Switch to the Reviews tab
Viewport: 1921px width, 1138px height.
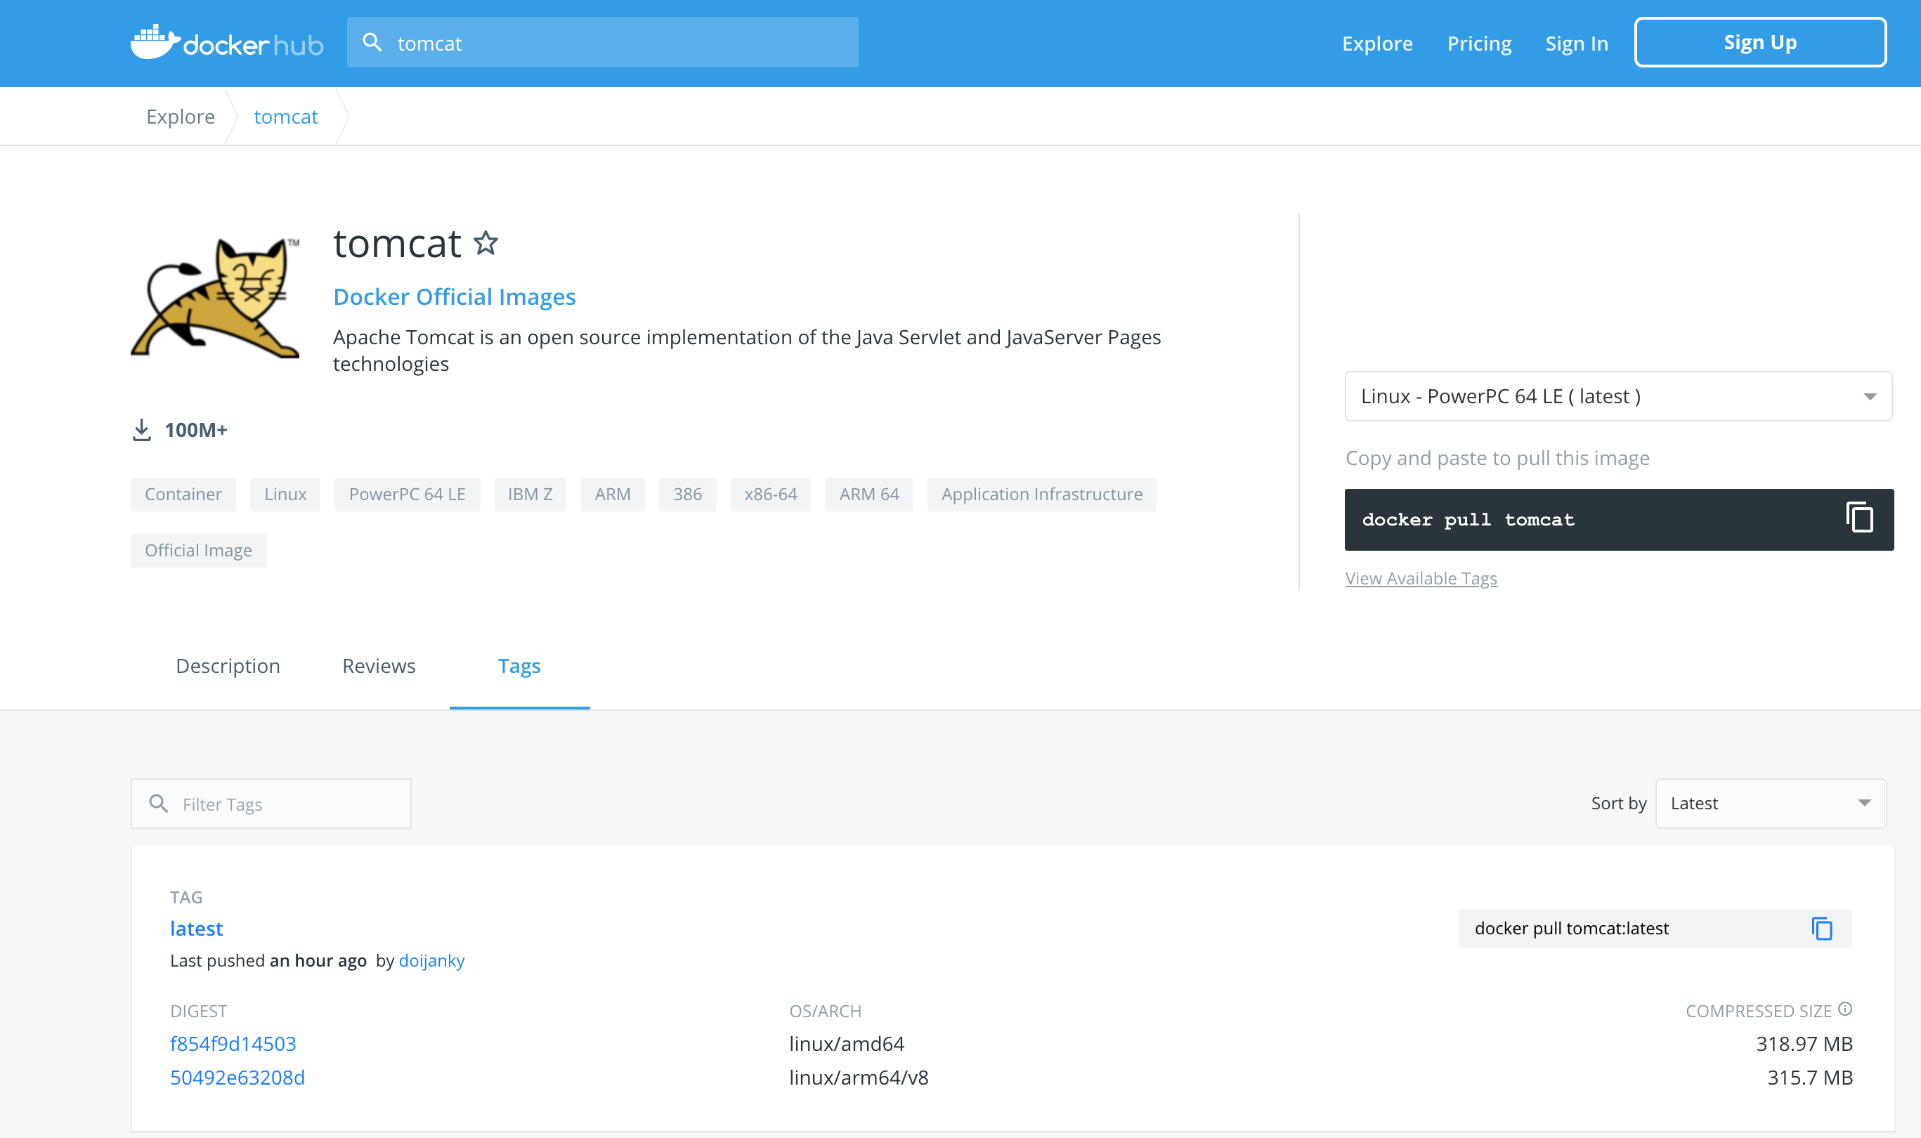pyautogui.click(x=379, y=666)
